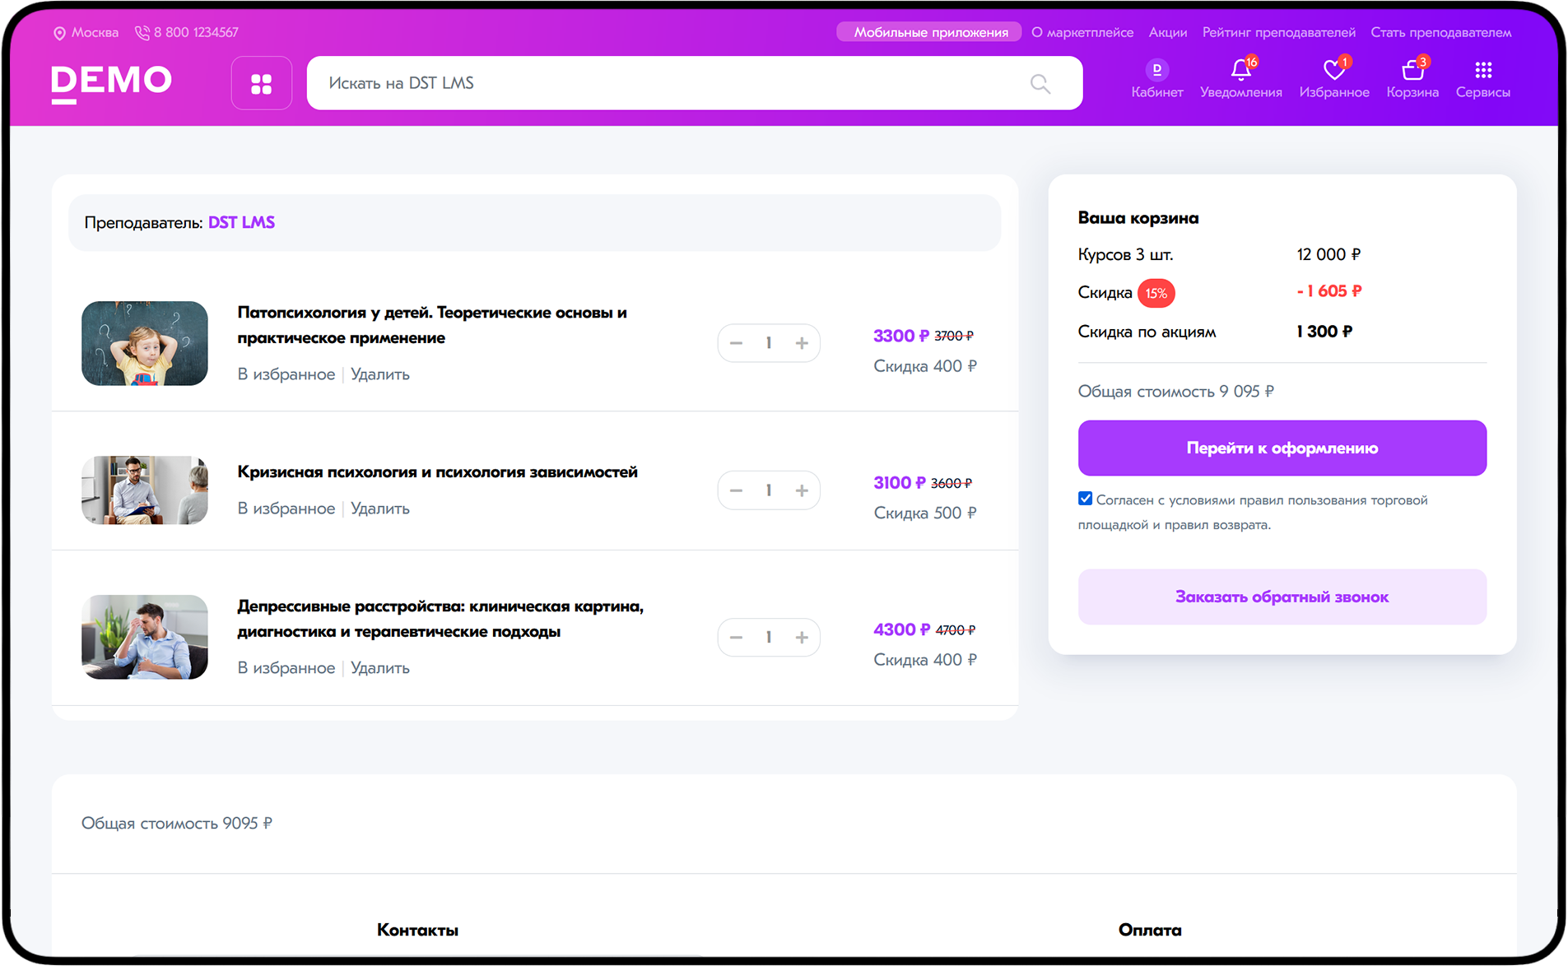Decrease quantity of Патопсихология у детей course
Screen dimensions: 1568x966
pos(736,343)
